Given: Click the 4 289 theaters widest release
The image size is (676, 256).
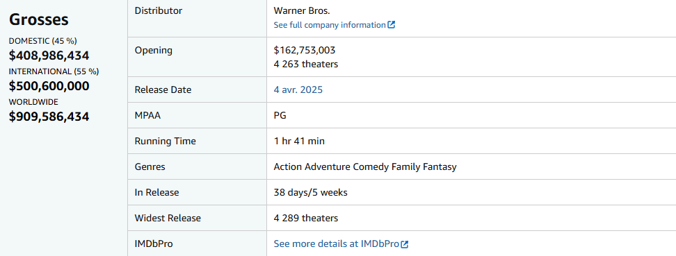Looking at the screenshot, I should click(306, 218).
